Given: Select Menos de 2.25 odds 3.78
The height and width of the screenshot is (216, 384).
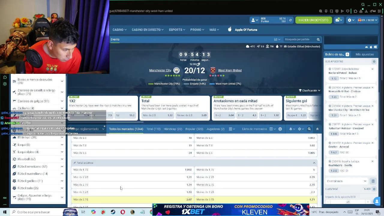Looking at the screenshot, I should [256, 177].
